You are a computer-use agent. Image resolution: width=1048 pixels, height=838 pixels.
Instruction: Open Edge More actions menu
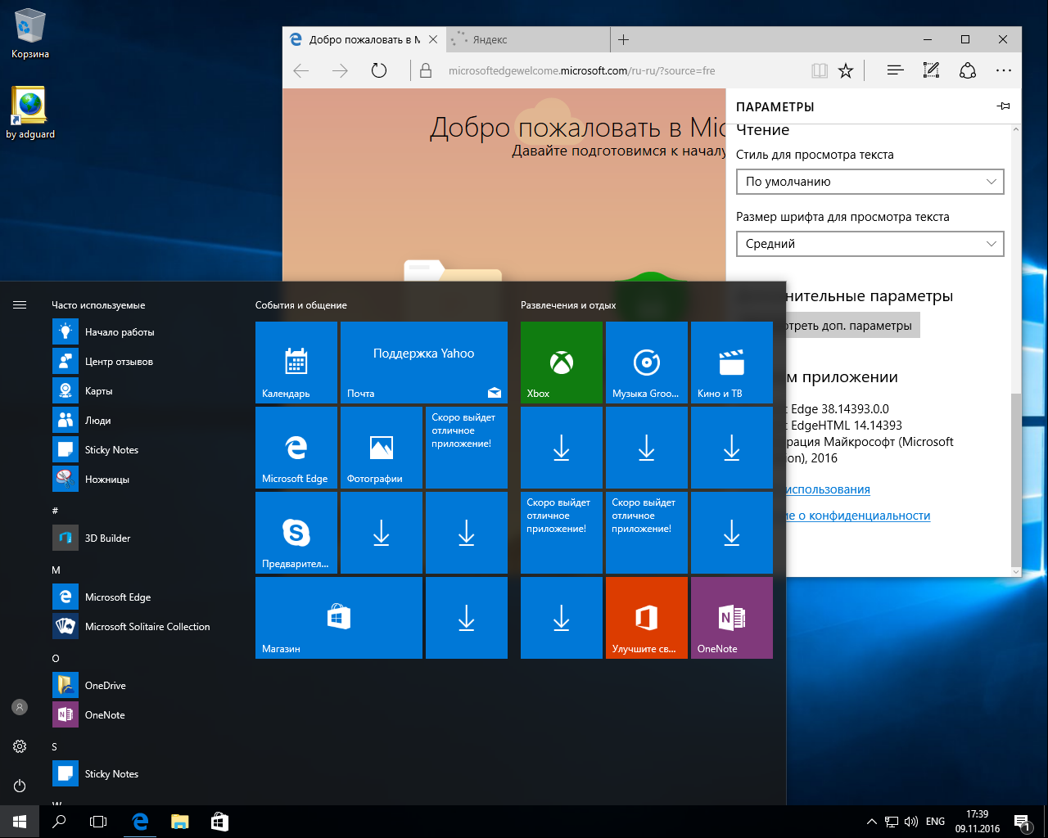click(1004, 71)
